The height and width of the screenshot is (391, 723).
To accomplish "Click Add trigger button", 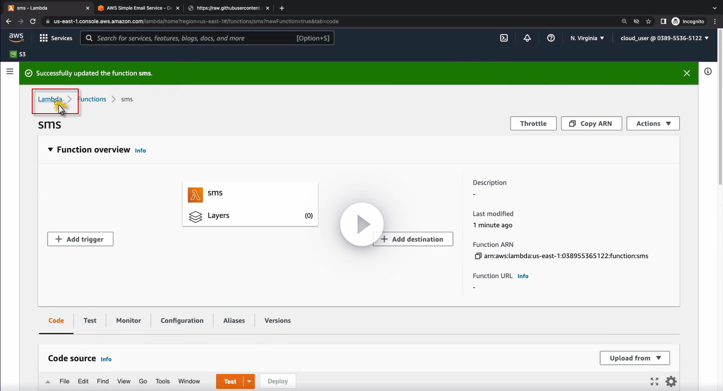I will point(80,239).
